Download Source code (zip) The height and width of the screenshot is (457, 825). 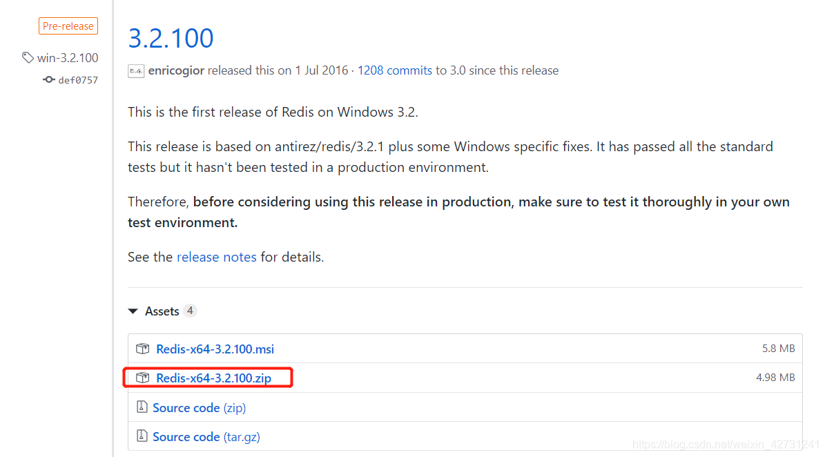coord(200,407)
